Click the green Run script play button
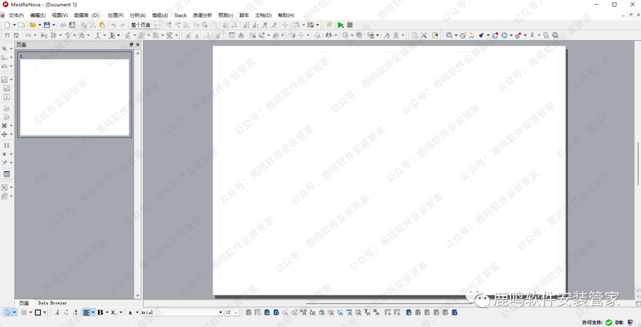The image size is (641, 327). coord(341,25)
